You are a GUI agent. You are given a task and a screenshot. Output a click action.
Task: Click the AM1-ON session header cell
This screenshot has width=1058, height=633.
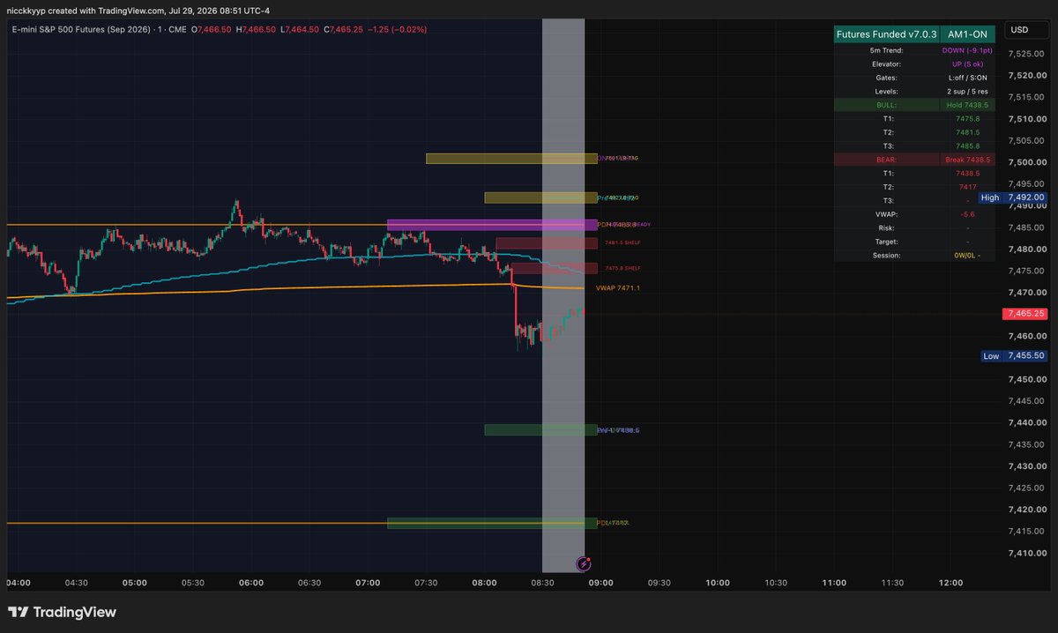967,34
